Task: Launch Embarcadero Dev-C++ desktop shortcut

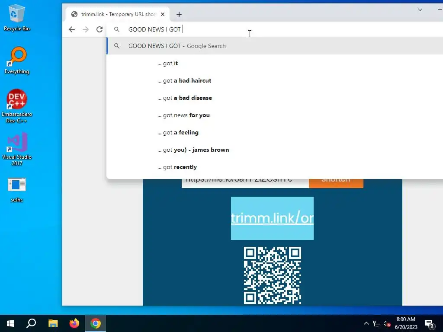Action: tap(17, 106)
